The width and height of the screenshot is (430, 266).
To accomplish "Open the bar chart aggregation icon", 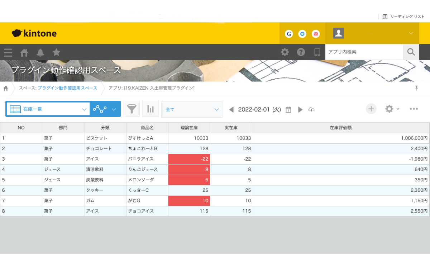I will [150, 109].
